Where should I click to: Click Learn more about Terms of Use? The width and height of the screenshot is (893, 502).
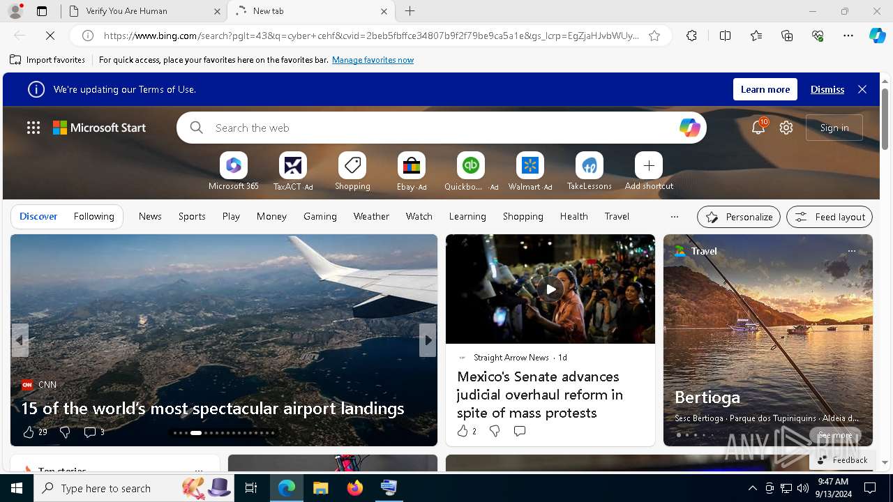(765, 89)
